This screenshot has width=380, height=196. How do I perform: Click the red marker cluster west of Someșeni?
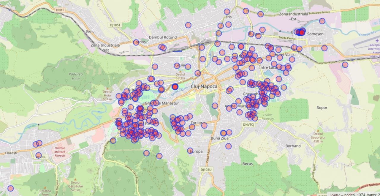pos(300,32)
